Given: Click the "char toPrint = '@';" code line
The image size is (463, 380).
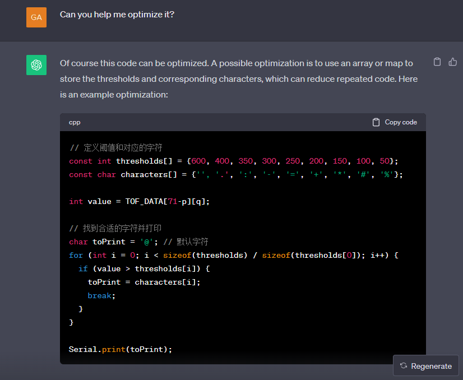Looking at the screenshot, I should point(139,242).
